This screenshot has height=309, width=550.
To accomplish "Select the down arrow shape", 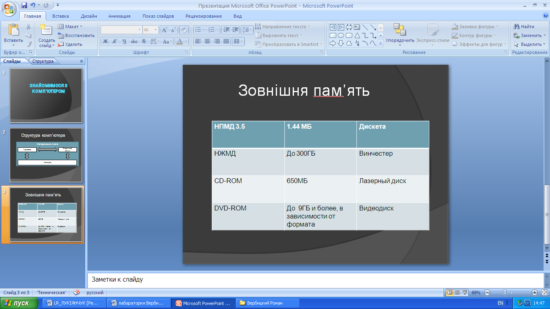I will tap(341, 43).
